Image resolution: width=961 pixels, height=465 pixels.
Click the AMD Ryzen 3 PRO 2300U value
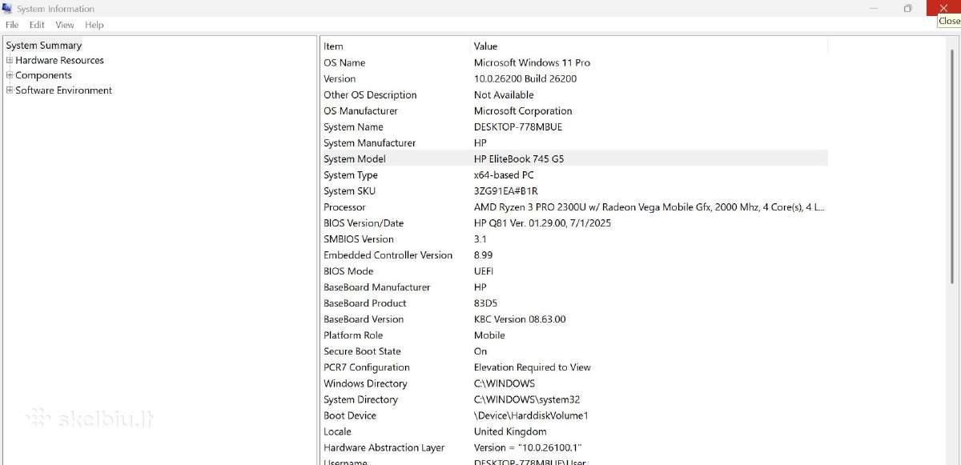(649, 206)
